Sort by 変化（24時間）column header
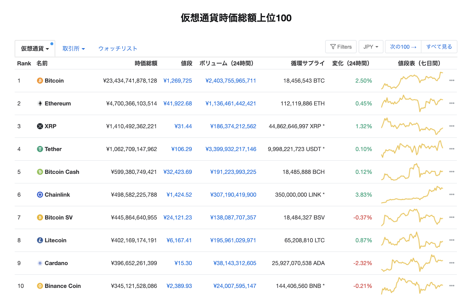The image size is (464, 296). 351,63
